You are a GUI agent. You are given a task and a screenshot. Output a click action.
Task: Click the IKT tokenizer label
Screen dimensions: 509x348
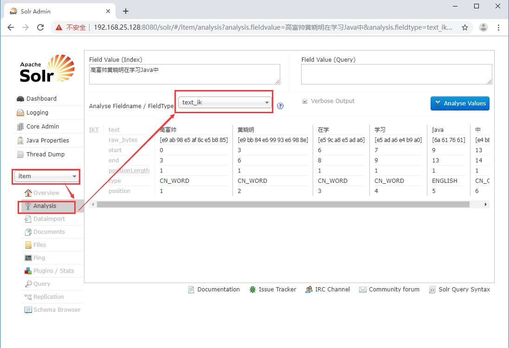[x=94, y=130]
